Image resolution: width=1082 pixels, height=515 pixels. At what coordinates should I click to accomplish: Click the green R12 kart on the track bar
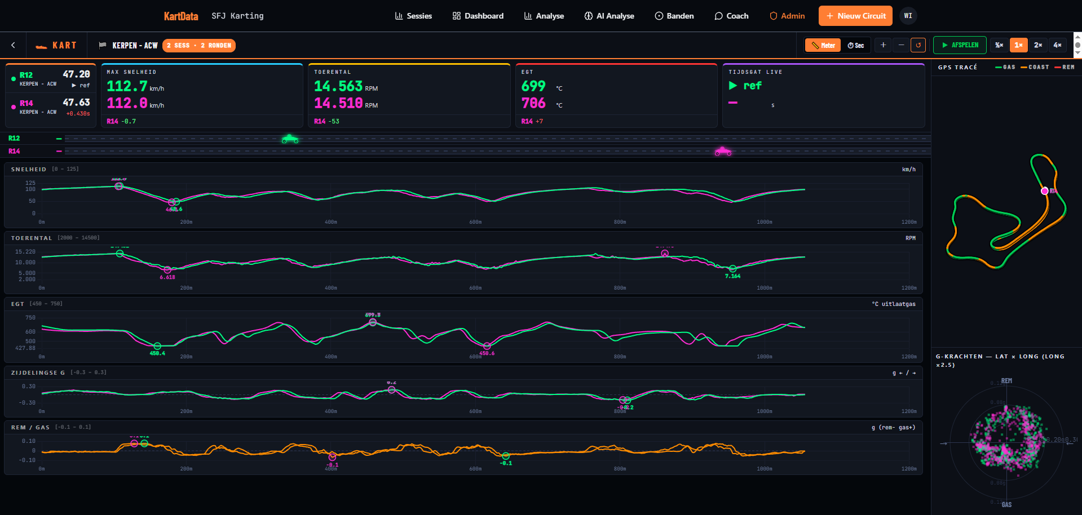click(x=290, y=139)
